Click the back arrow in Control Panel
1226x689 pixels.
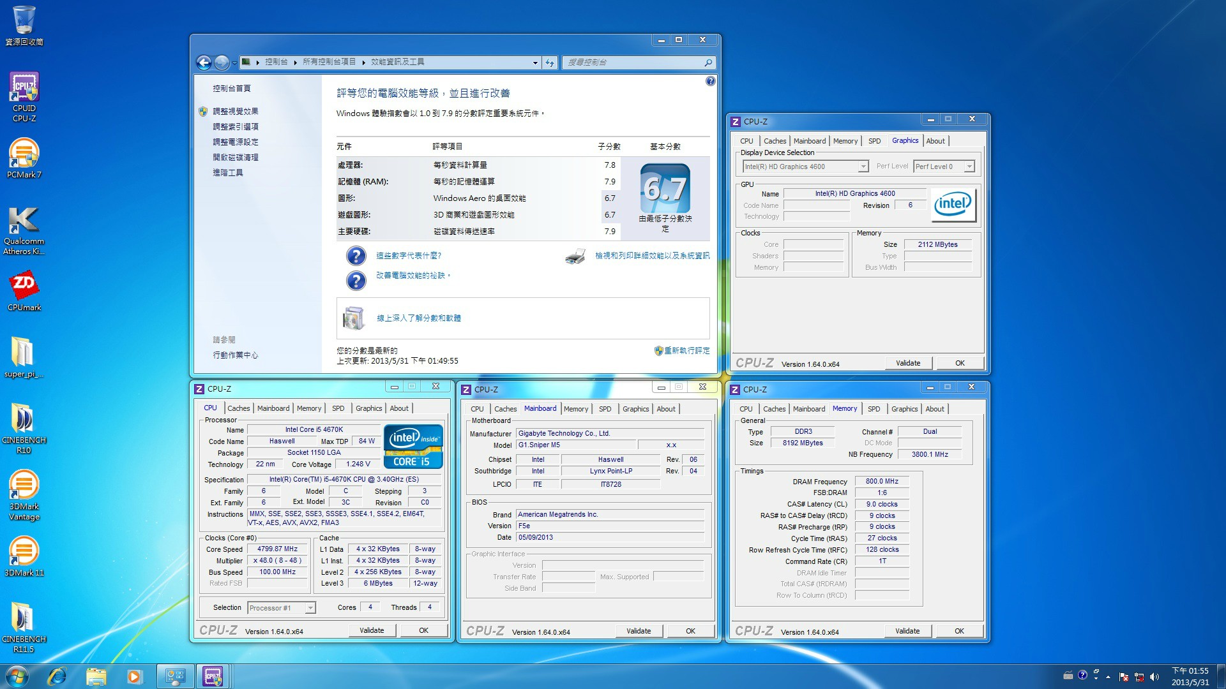[x=204, y=63]
